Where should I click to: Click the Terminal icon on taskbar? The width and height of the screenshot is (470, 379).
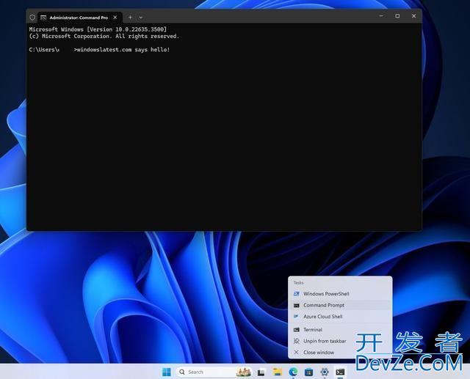[340, 372]
